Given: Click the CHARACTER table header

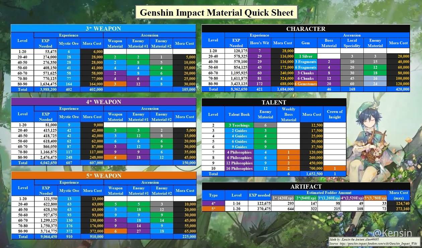Looking at the screenshot, I should pos(306,29).
